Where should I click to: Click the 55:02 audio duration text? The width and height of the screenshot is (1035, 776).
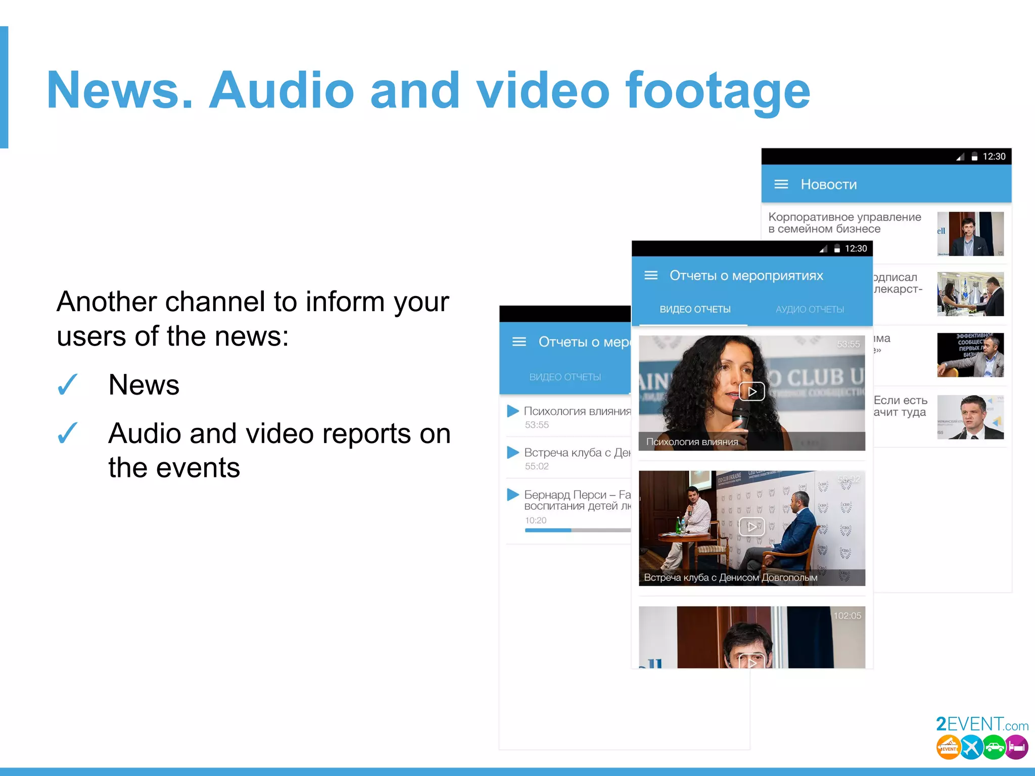click(x=537, y=466)
